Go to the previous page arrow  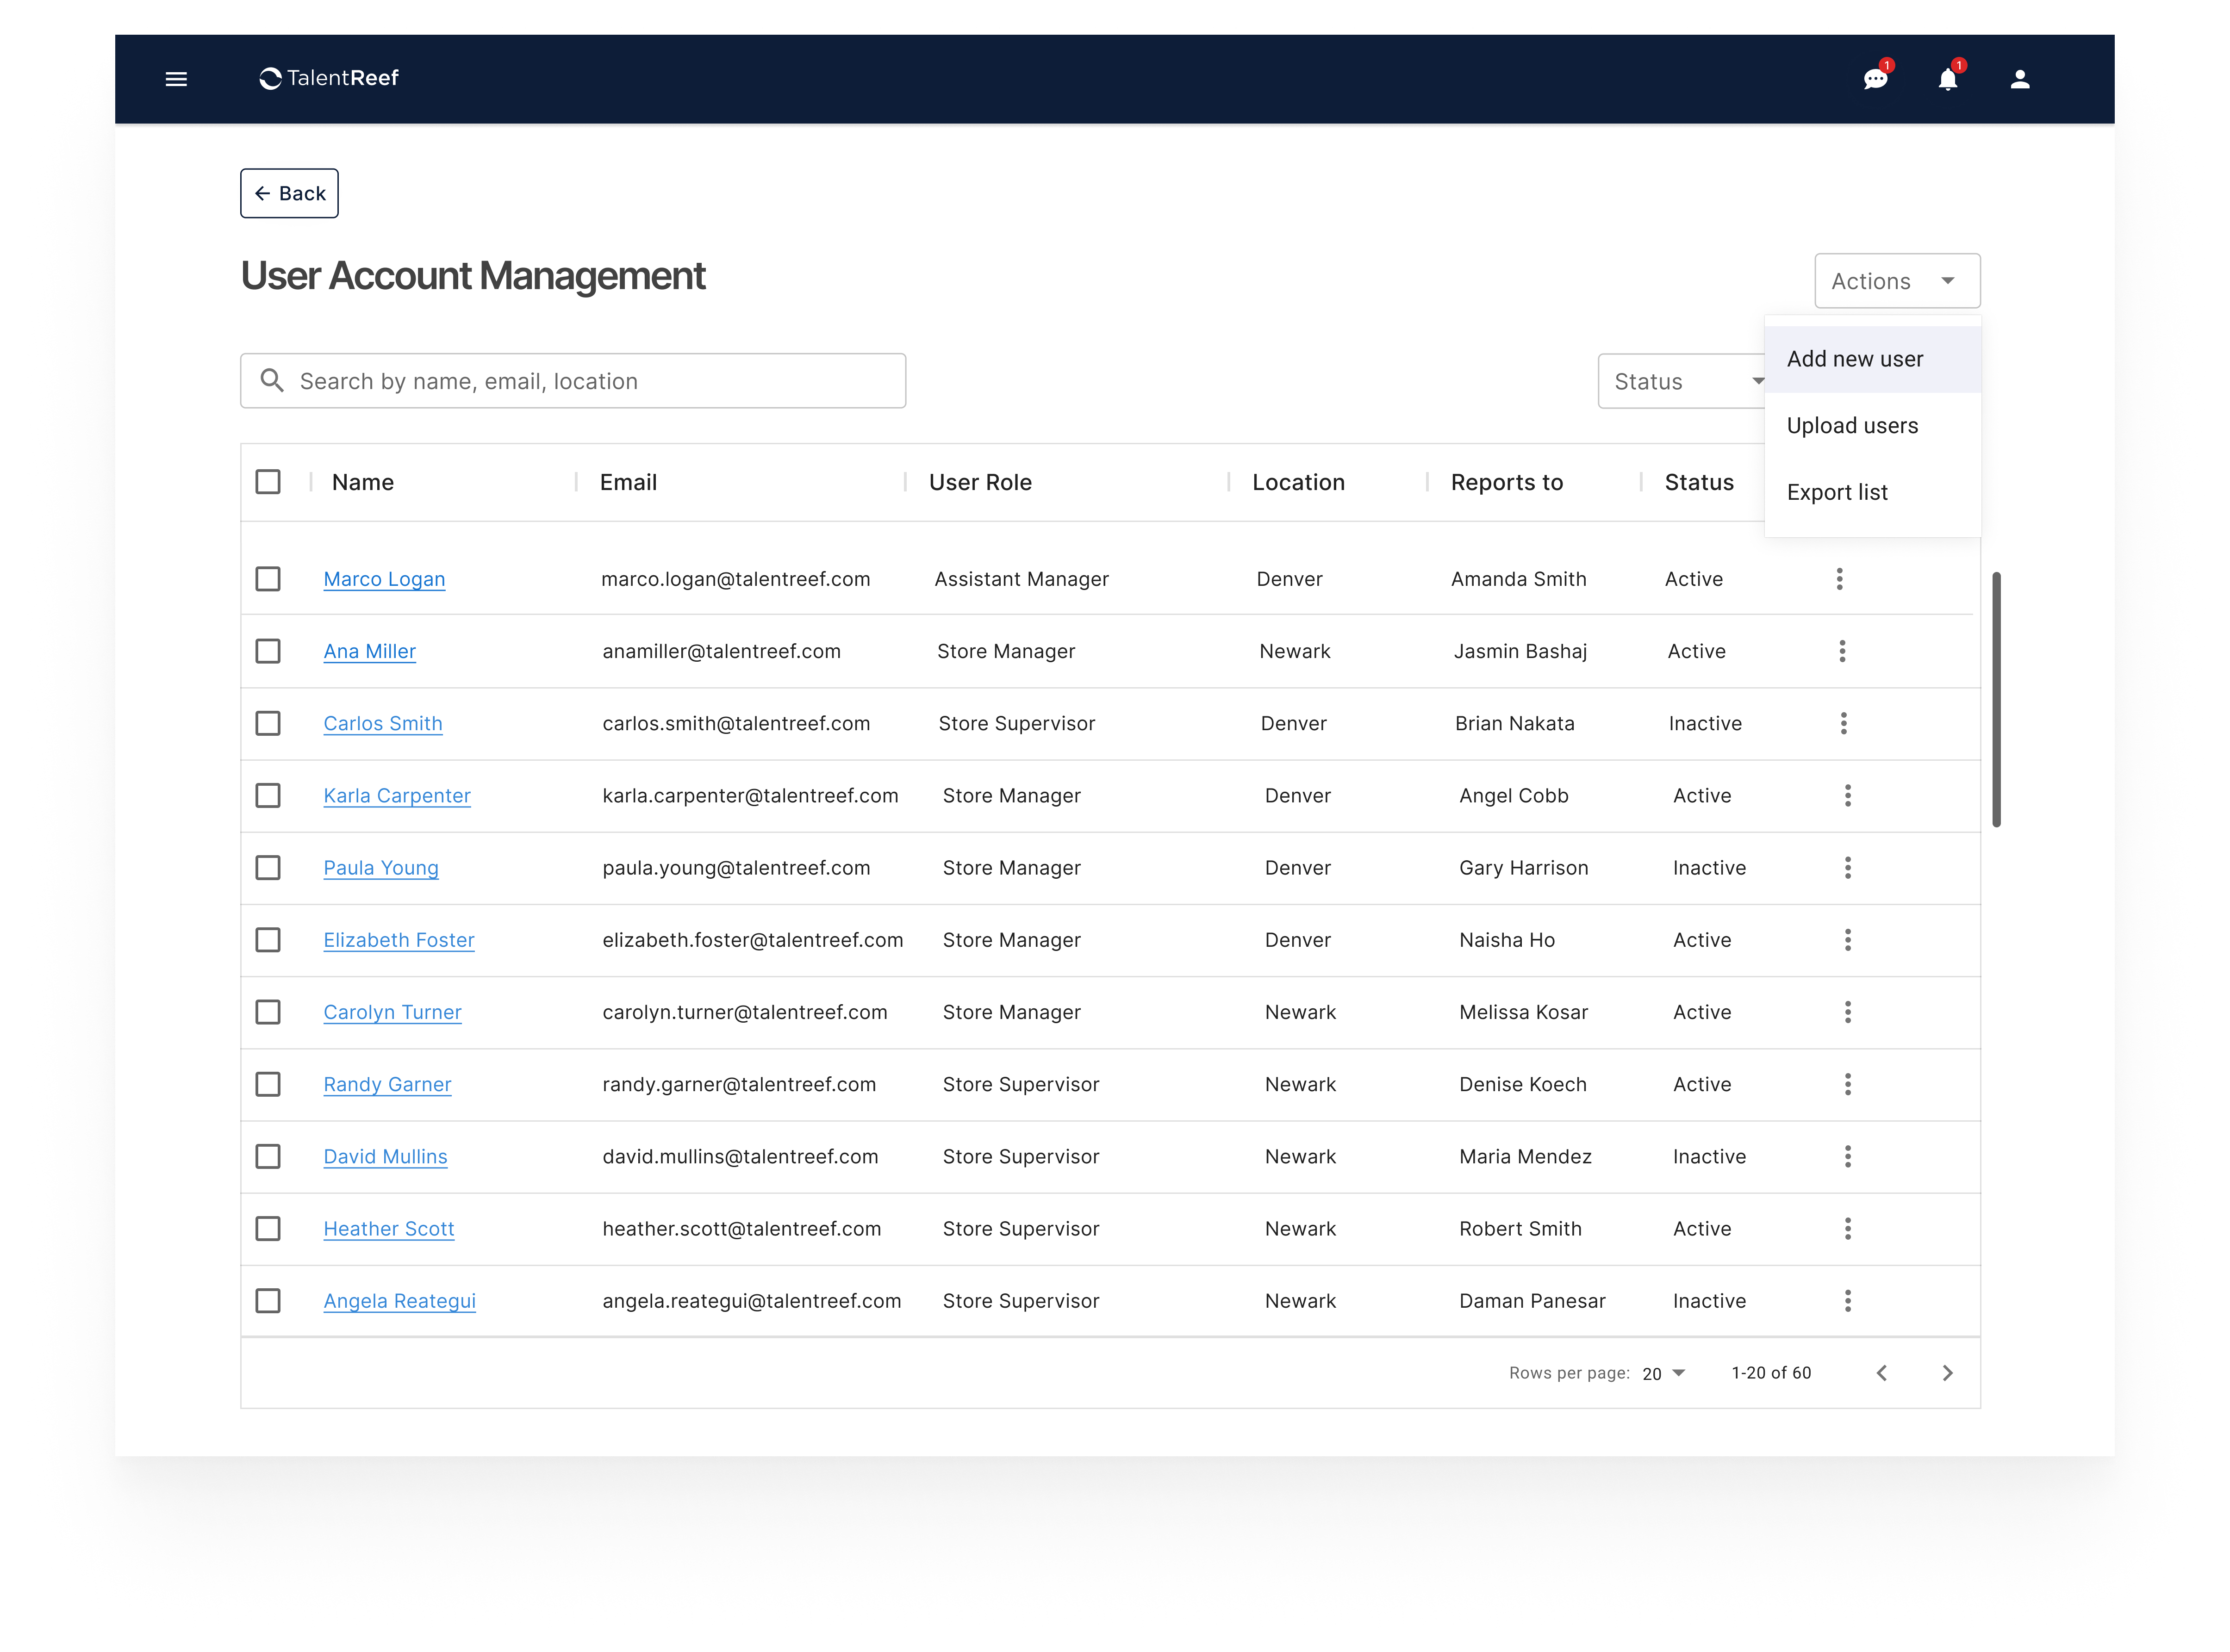[1882, 1373]
